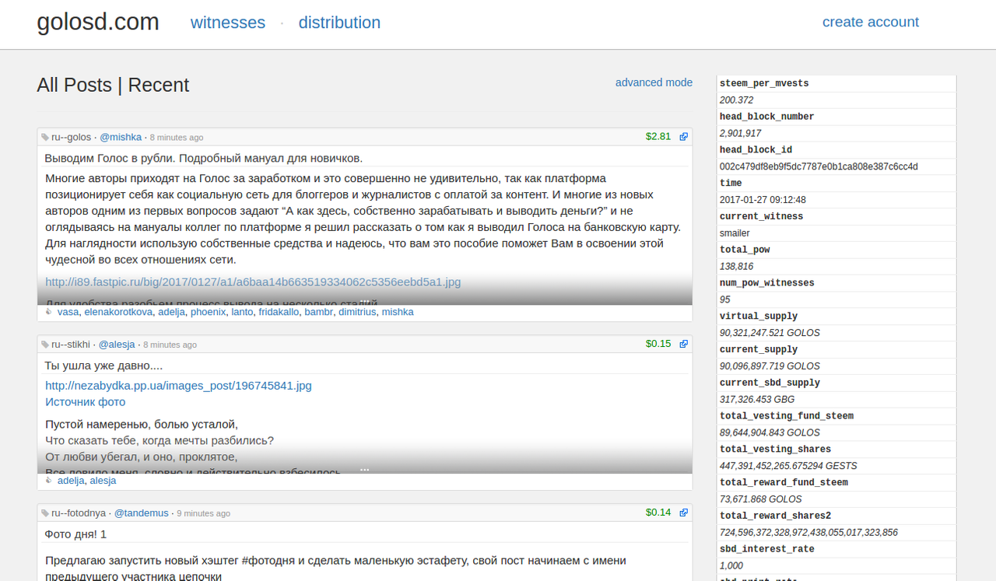Click the num_pow_witnesses value 95
Image resolution: width=996 pixels, height=581 pixels.
[x=725, y=299]
